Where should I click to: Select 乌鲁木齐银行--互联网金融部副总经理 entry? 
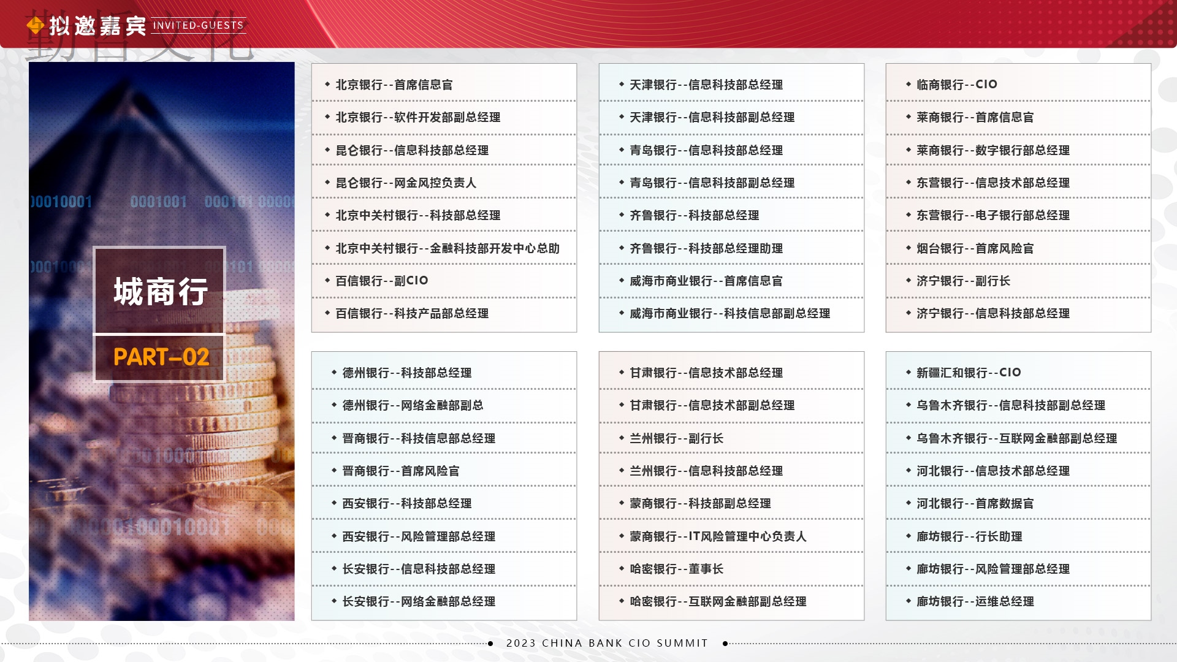tap(1016, 438)
